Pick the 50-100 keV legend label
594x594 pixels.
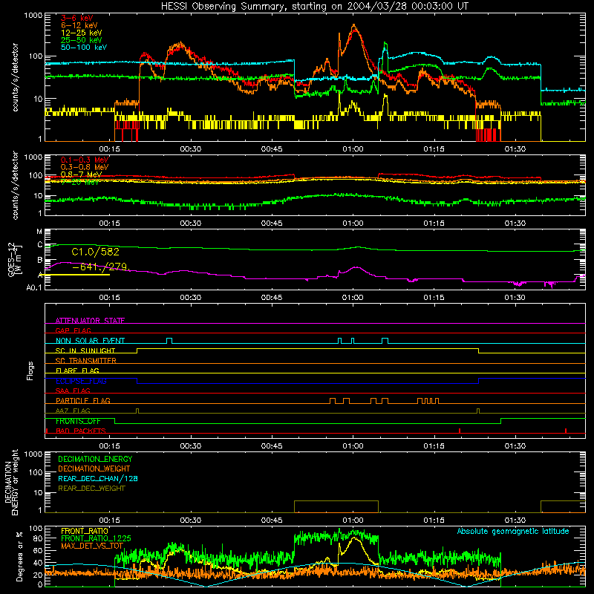83,48
